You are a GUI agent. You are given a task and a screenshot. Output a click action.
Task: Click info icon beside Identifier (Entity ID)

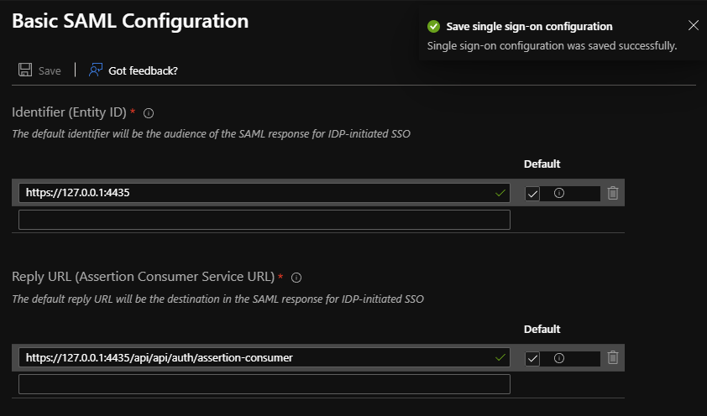pyautogui.click(x=149, y=113)
